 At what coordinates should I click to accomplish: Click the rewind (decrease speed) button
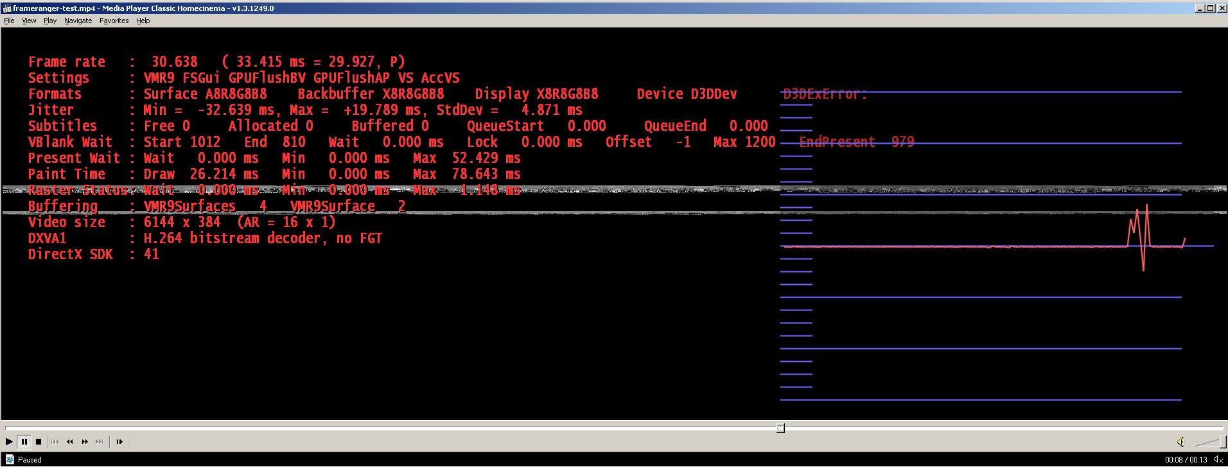pos(70,441)
